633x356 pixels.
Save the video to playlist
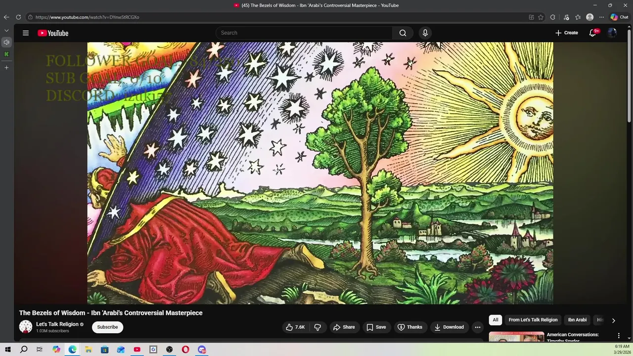coord(376,327)
